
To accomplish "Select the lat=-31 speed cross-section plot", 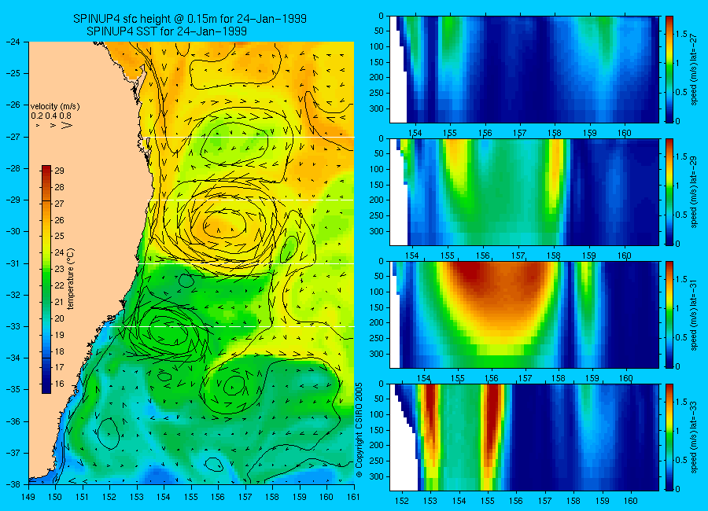I will (524, 314).
